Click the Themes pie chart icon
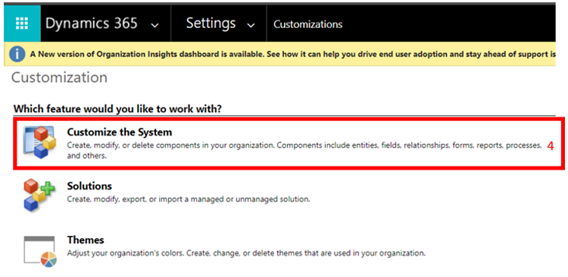568x277 pixels. (39, 251)
